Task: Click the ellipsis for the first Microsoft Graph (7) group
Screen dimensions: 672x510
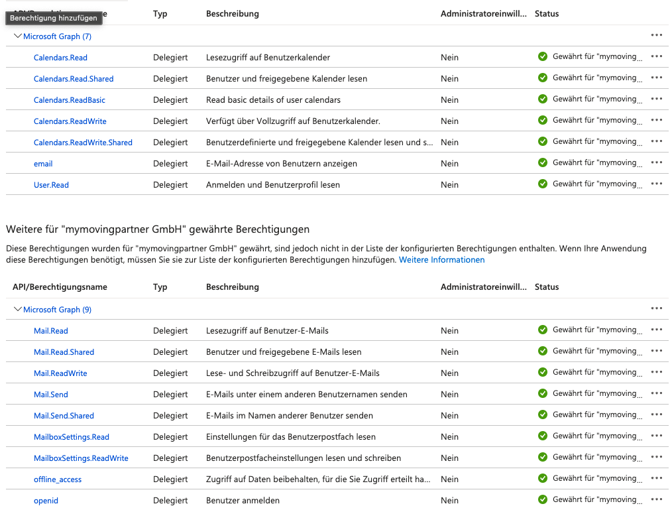Action: click(656, 35)
